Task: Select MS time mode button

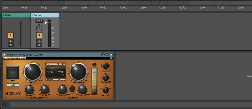Action: click(63, 79)
